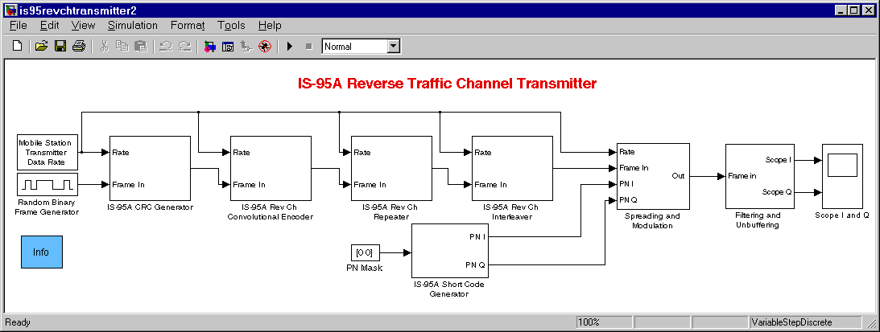880x332 pixels.
Task: Click the 'IS-95A Short Code Generator' label
Action: tap(448, 289)
